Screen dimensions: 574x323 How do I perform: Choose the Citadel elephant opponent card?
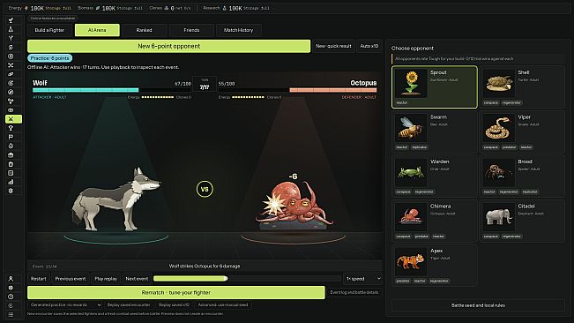coord(522,221)
